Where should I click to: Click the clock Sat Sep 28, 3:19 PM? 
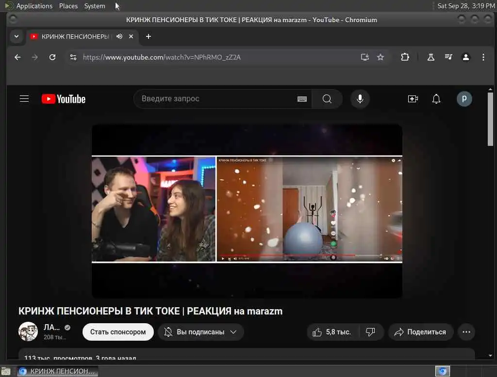pos(466,6)
